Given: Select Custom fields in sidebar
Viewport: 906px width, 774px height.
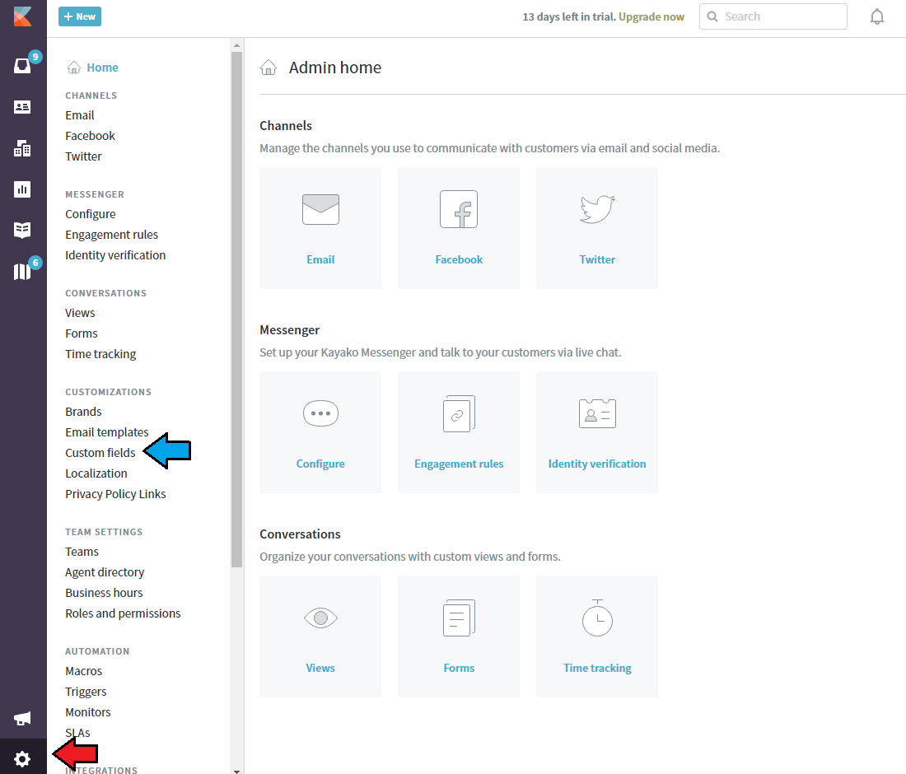Looking at the screenshot, I should pyautogui.click(x=100, y=453).
